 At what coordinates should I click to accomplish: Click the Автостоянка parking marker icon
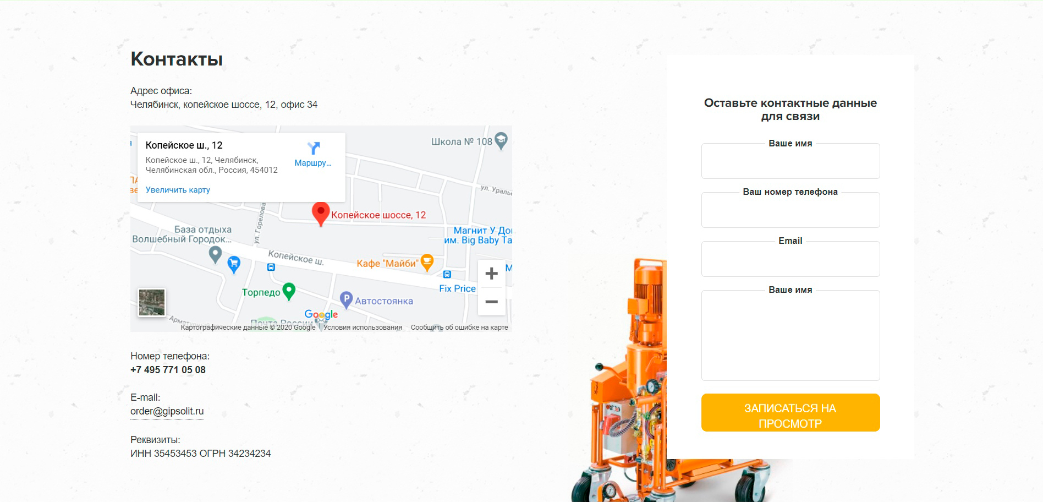pyautogui.click(x=346, y=300)
